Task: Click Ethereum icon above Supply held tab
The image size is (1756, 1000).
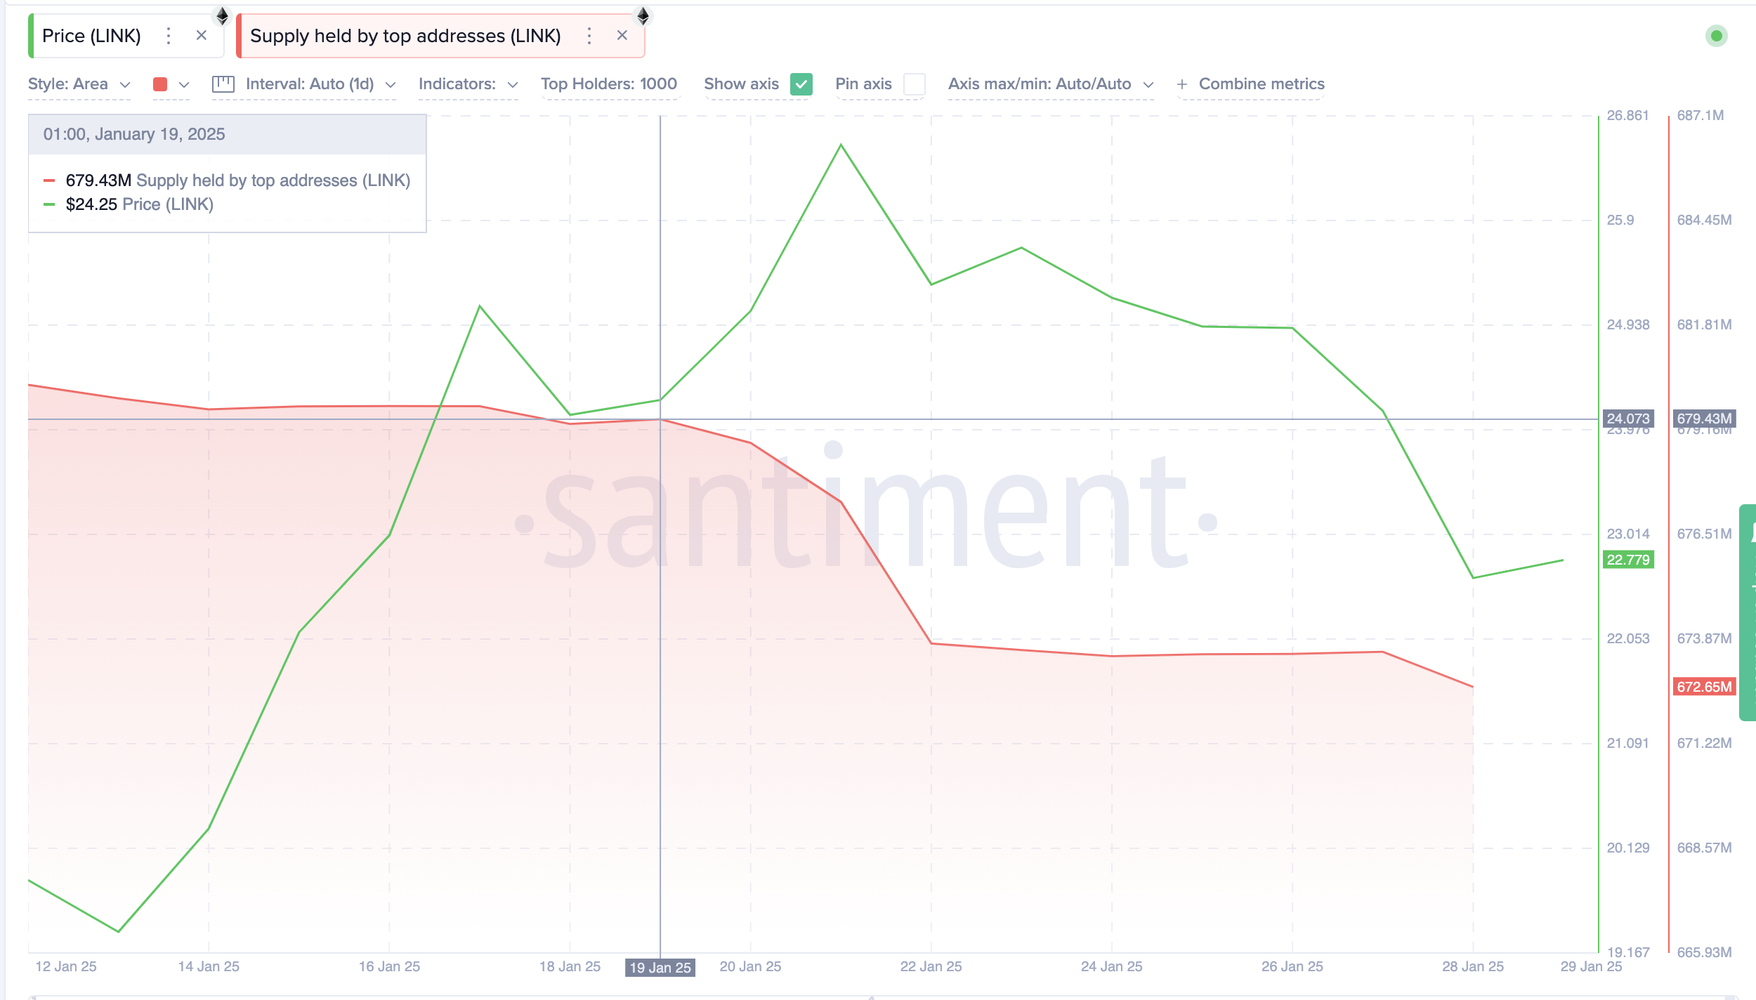Action: (643, 15)
